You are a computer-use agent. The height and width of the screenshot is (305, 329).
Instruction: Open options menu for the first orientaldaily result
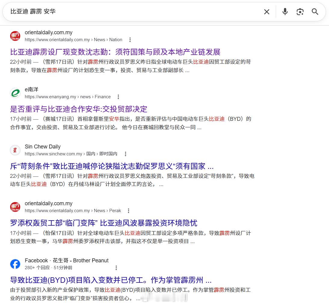[130, 39]
